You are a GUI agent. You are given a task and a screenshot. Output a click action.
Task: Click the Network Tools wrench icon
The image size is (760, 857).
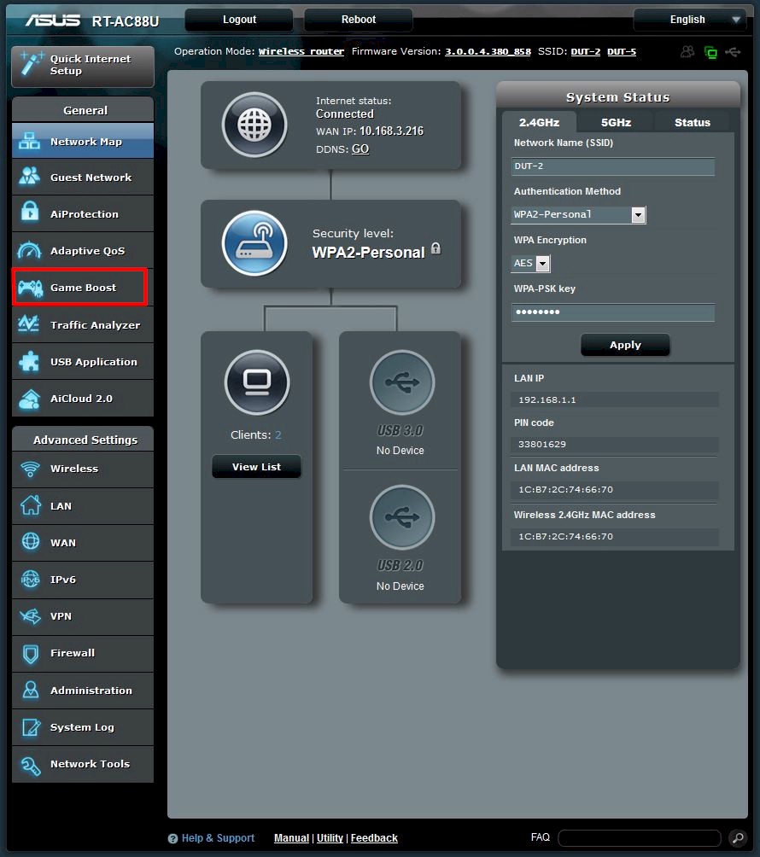click(31, 765)
